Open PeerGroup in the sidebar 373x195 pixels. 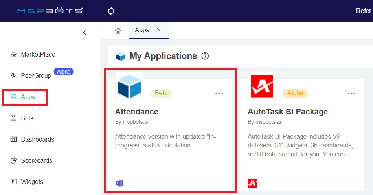(x=36, y=75)
